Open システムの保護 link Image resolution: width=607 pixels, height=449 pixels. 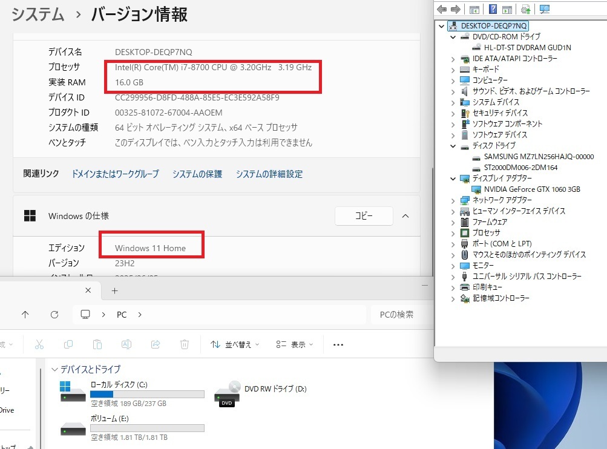coord(197,174)
